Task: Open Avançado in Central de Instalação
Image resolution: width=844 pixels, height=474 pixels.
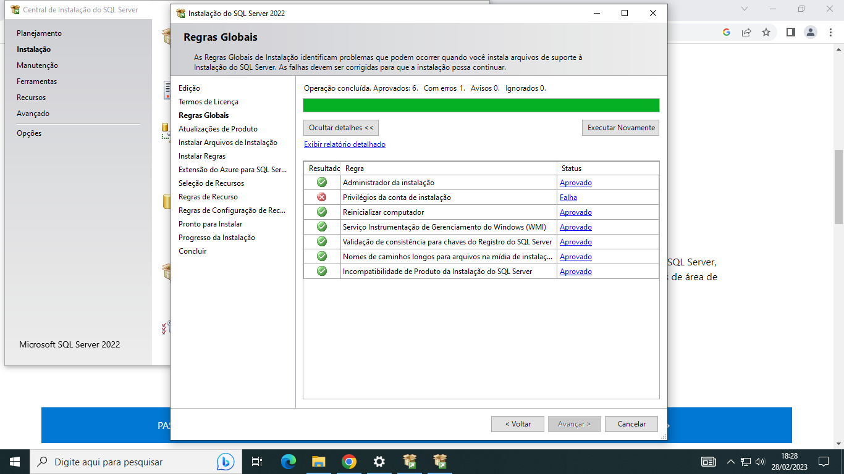Action: [33, 114]
